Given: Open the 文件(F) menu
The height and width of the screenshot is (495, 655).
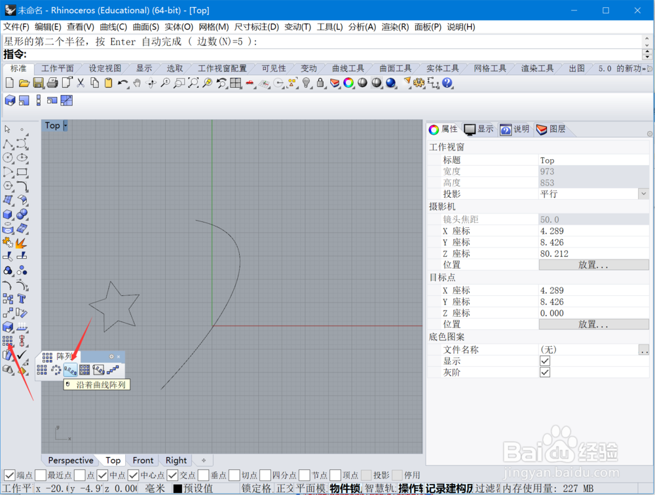Looking at the screenshot, I should pyautogui.click(x=16, y=27).
